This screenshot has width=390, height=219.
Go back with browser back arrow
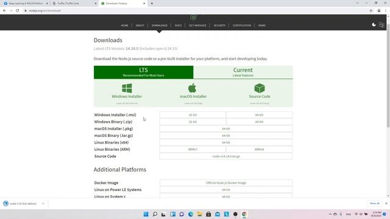4,11
